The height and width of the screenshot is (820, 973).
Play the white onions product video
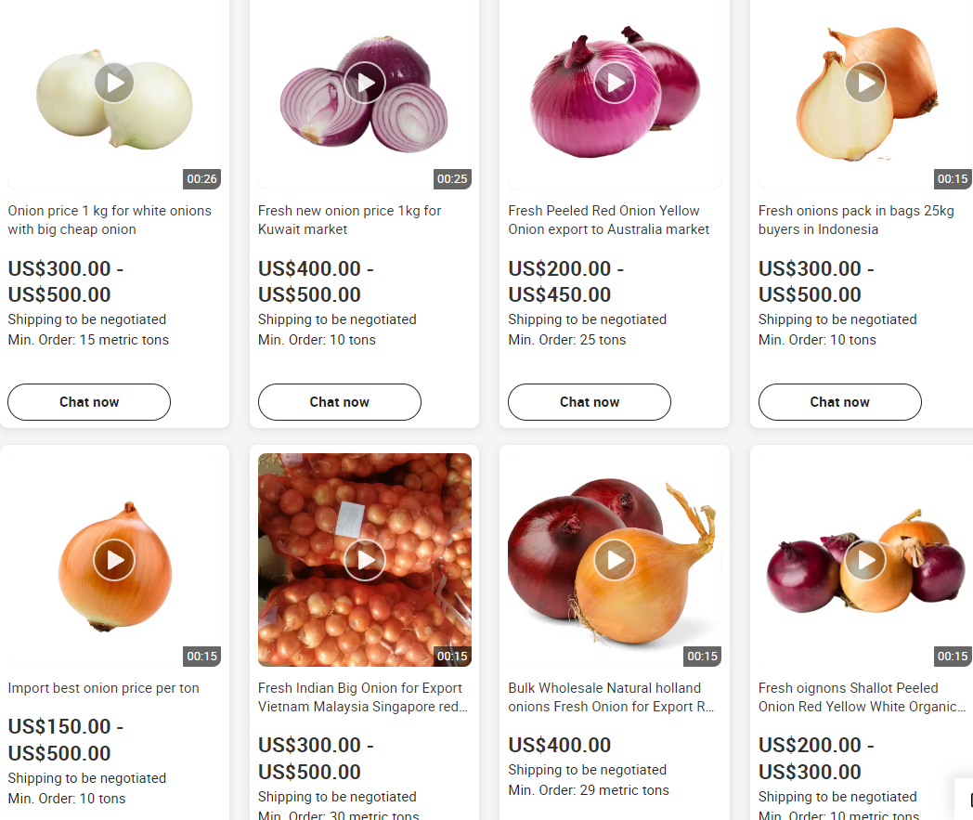pyautogui.click(x=114, y=83)
